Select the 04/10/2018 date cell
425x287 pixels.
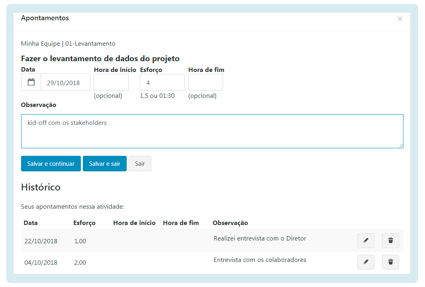[x=41, y=262]
